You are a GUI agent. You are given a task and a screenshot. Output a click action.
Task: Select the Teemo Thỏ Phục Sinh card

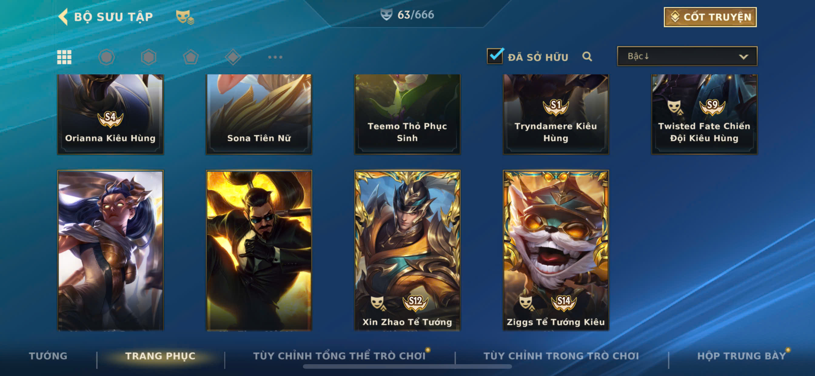pos(407,114)
